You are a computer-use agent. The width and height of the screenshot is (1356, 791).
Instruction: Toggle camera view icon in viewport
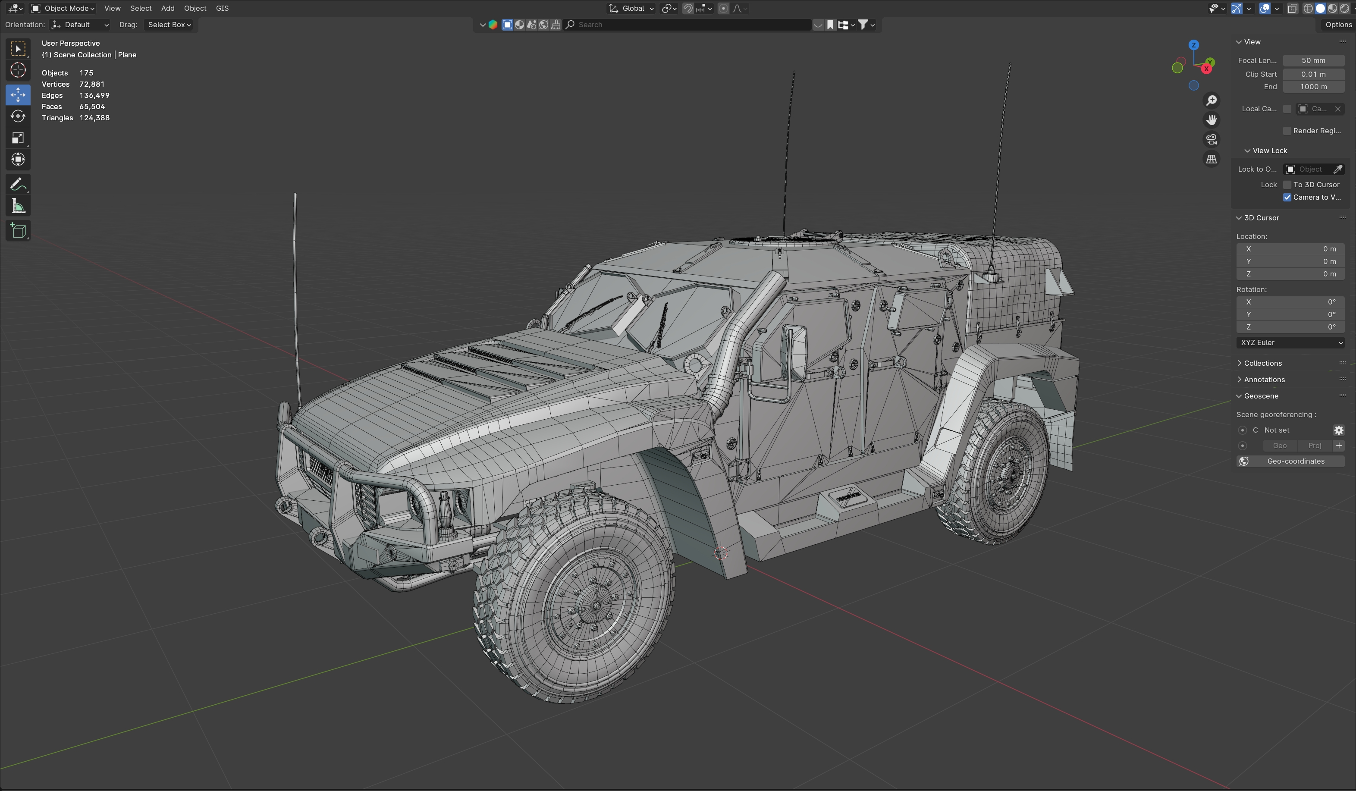click(1211, 139)
